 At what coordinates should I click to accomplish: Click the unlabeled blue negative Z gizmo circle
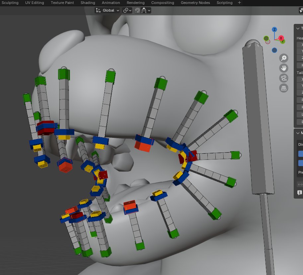click(x=274, y=50)
